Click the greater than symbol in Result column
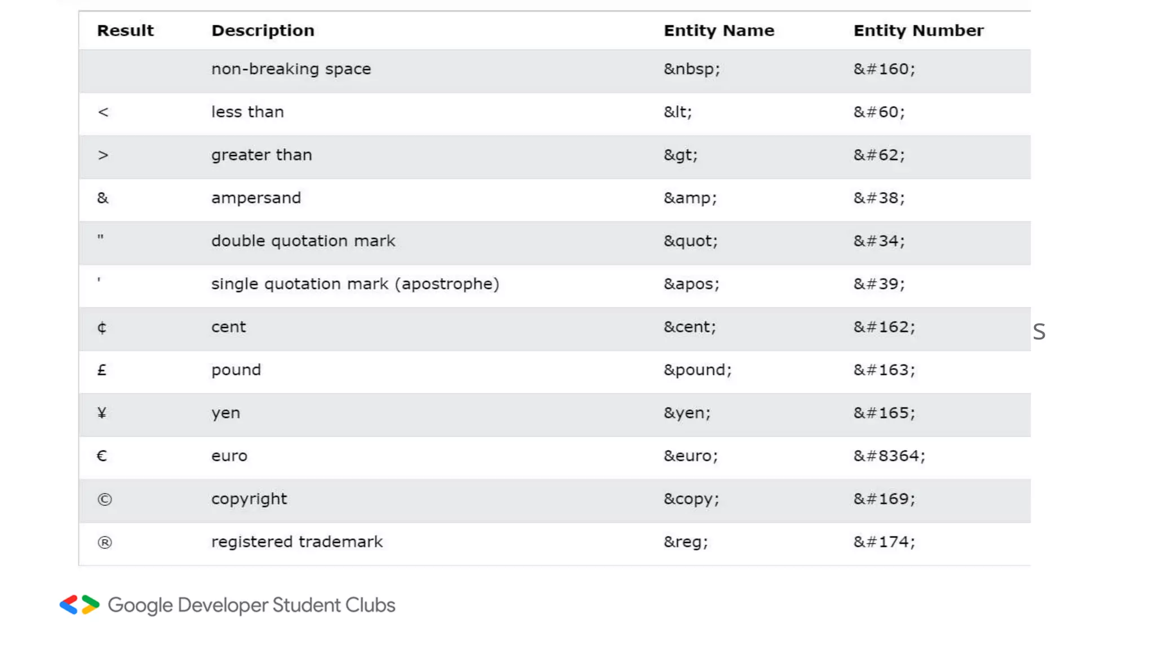 tap(103, 155)
